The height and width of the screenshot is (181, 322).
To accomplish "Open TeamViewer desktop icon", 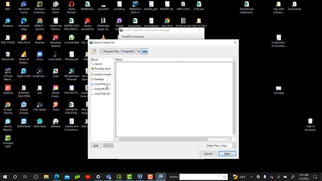I will 24,123.
